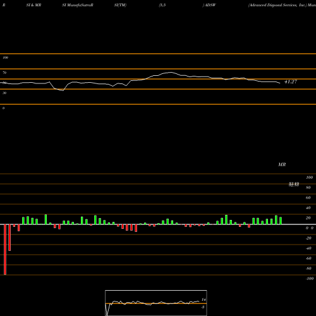
Task: Click the MR axis label -40
Action: pos(308,248)
